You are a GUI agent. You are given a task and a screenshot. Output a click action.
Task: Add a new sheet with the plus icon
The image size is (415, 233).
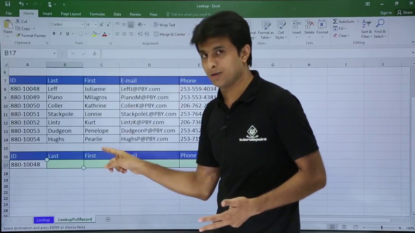[108, 219]
